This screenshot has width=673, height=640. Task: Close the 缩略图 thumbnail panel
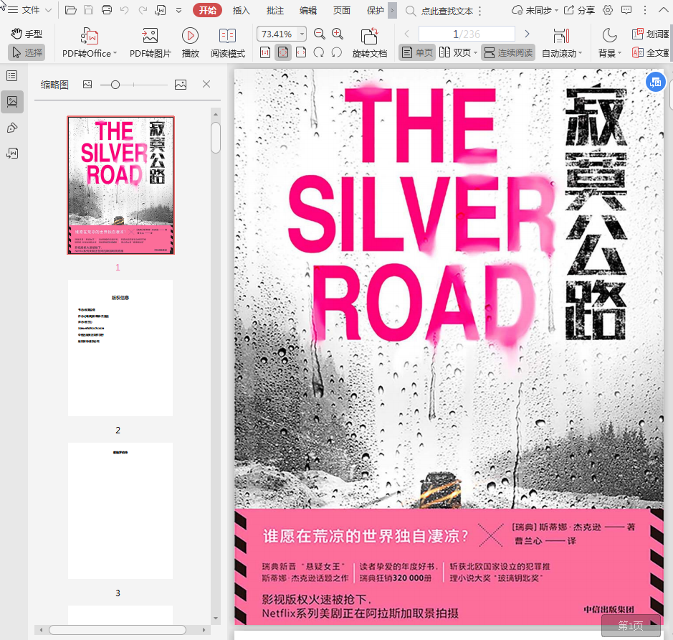click(206, 84)
